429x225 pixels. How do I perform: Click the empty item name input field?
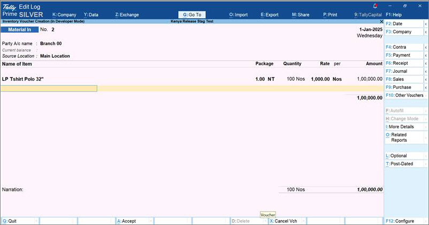tap(49, 88)
